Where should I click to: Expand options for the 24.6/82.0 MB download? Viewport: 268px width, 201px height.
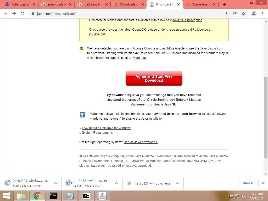tap(116, 183)
